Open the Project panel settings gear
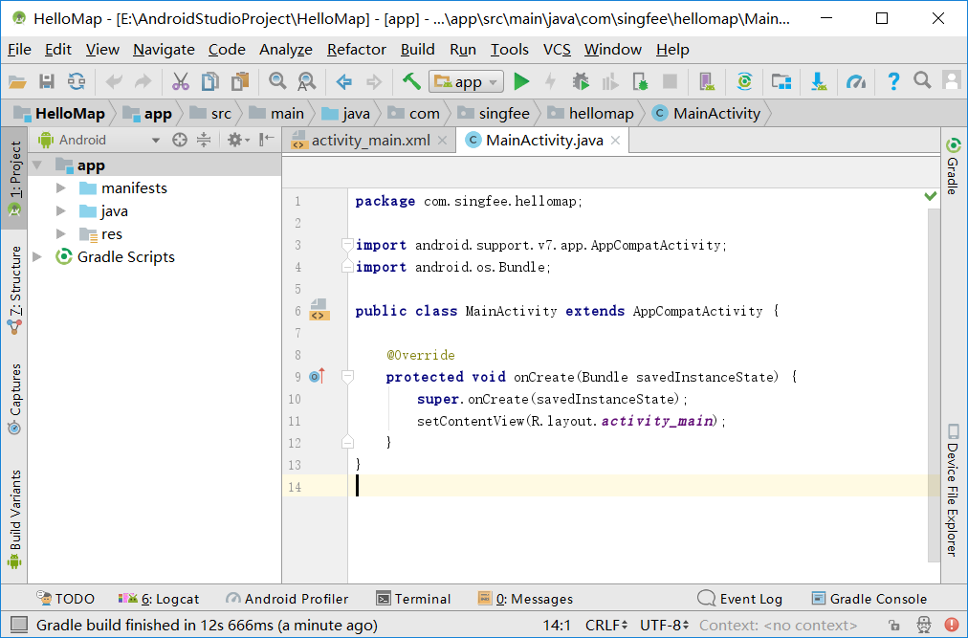 pyautogui.click(x=234, y=139)
